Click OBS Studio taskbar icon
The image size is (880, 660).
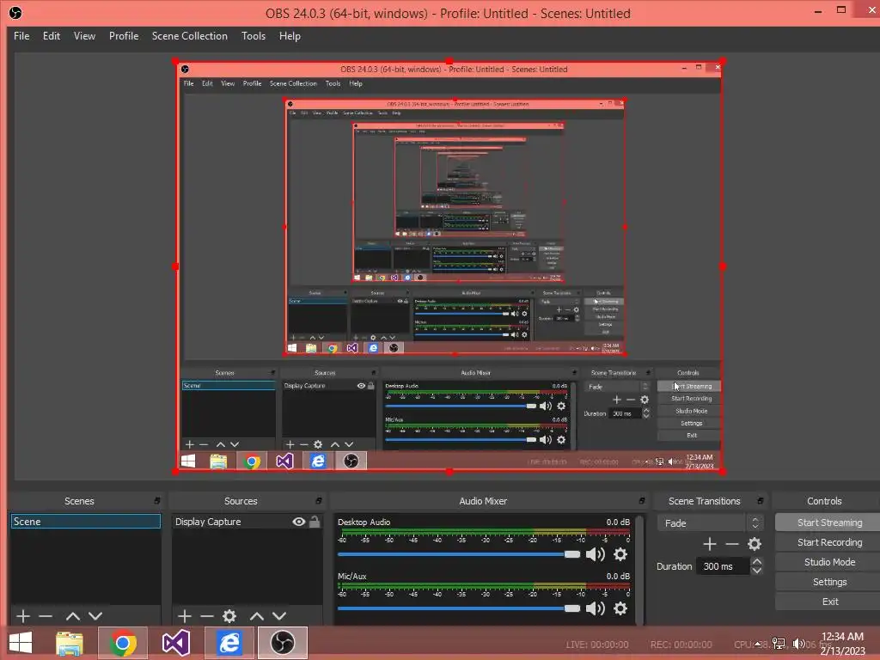point(282,643)
